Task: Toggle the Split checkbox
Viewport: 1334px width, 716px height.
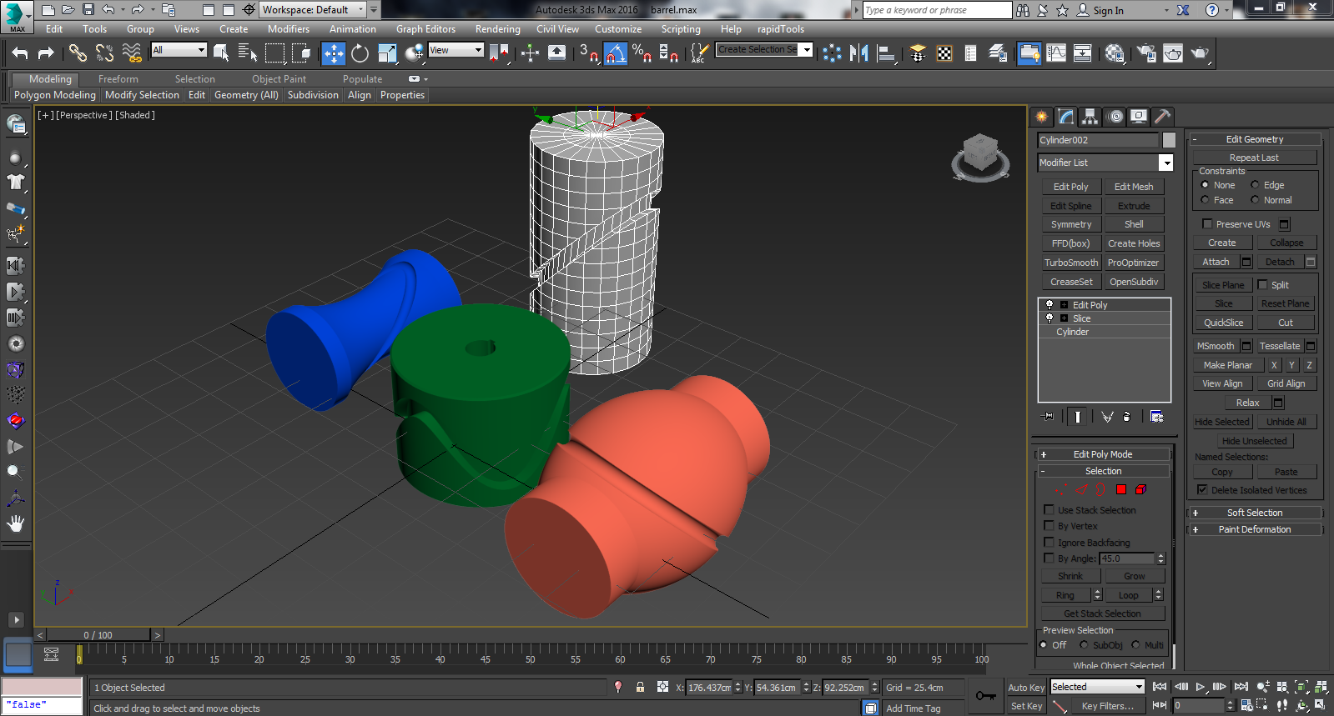Action: click(x=1263, y=285)
